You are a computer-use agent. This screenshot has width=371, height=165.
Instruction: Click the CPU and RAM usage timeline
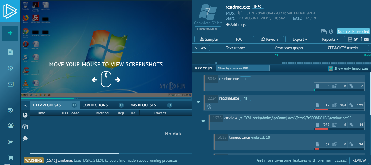coord(282,58)
